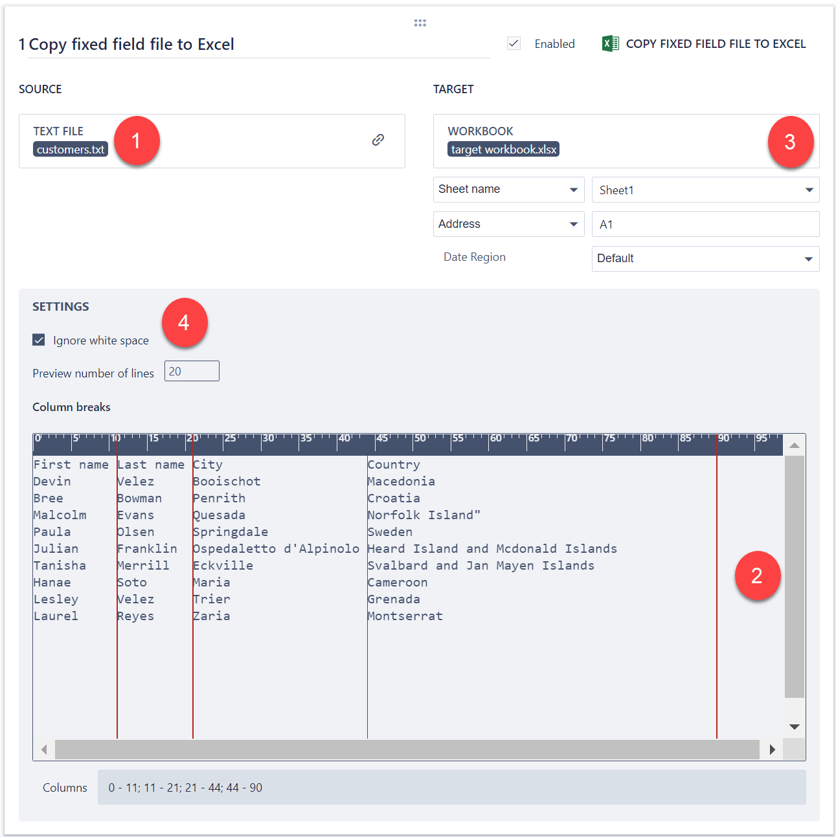The width and height of the screenshot is (836, 837).
Task: Select the target workbook.xlsx tag
Action: pyautogui.click(x=503, y=150)
